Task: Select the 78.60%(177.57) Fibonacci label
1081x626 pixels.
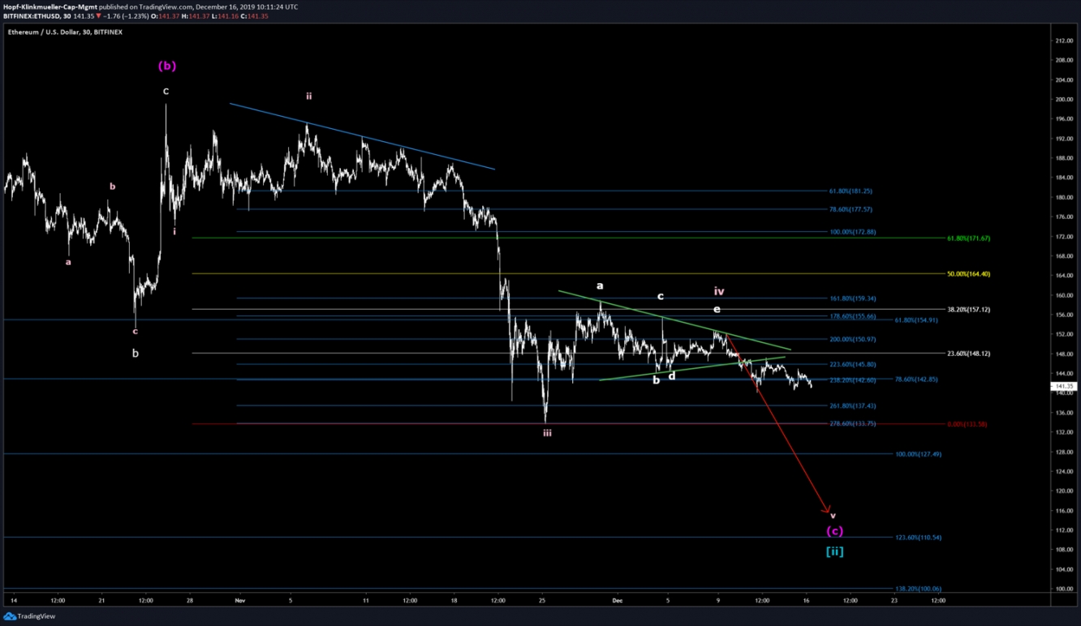Action: (x=851, y=209)
